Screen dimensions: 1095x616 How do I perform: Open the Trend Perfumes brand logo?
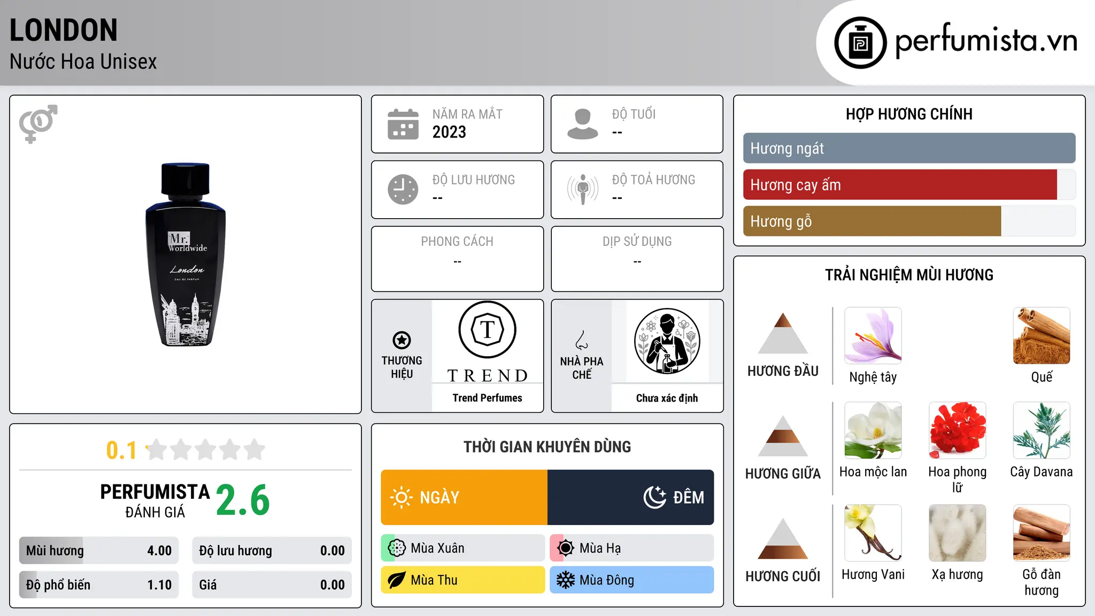click(x=487, y=342)
